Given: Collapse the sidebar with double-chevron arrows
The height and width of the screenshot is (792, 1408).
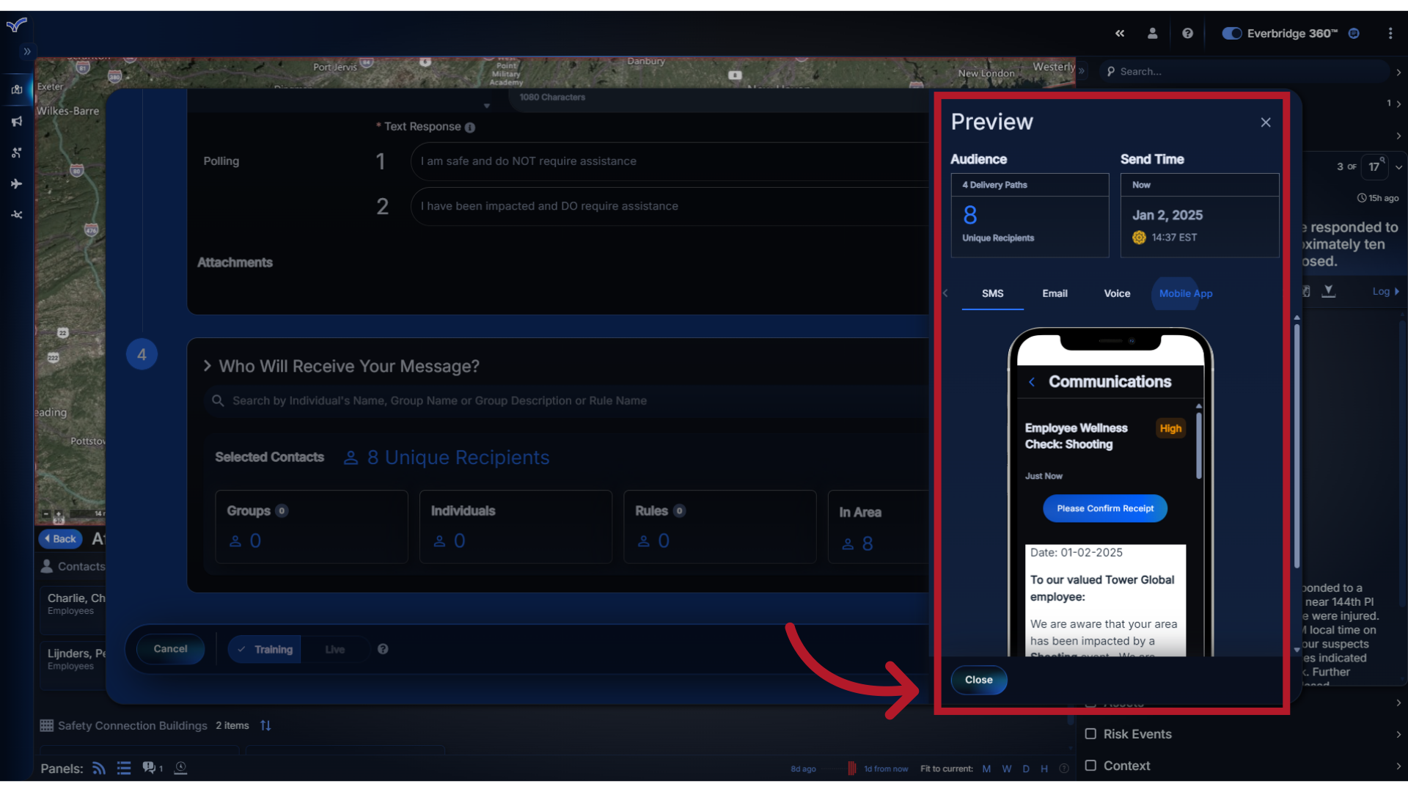Looking at the screenshot, I should pos(1121,33).
